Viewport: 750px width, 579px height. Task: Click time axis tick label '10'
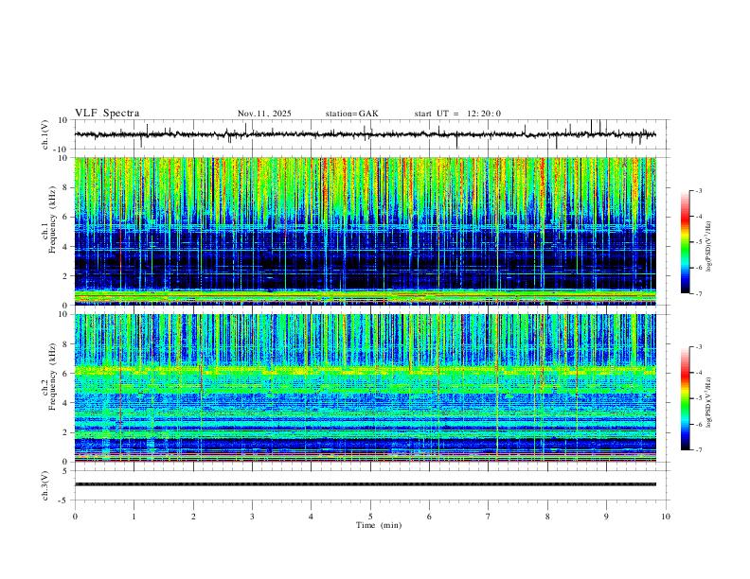pos(666,517)
